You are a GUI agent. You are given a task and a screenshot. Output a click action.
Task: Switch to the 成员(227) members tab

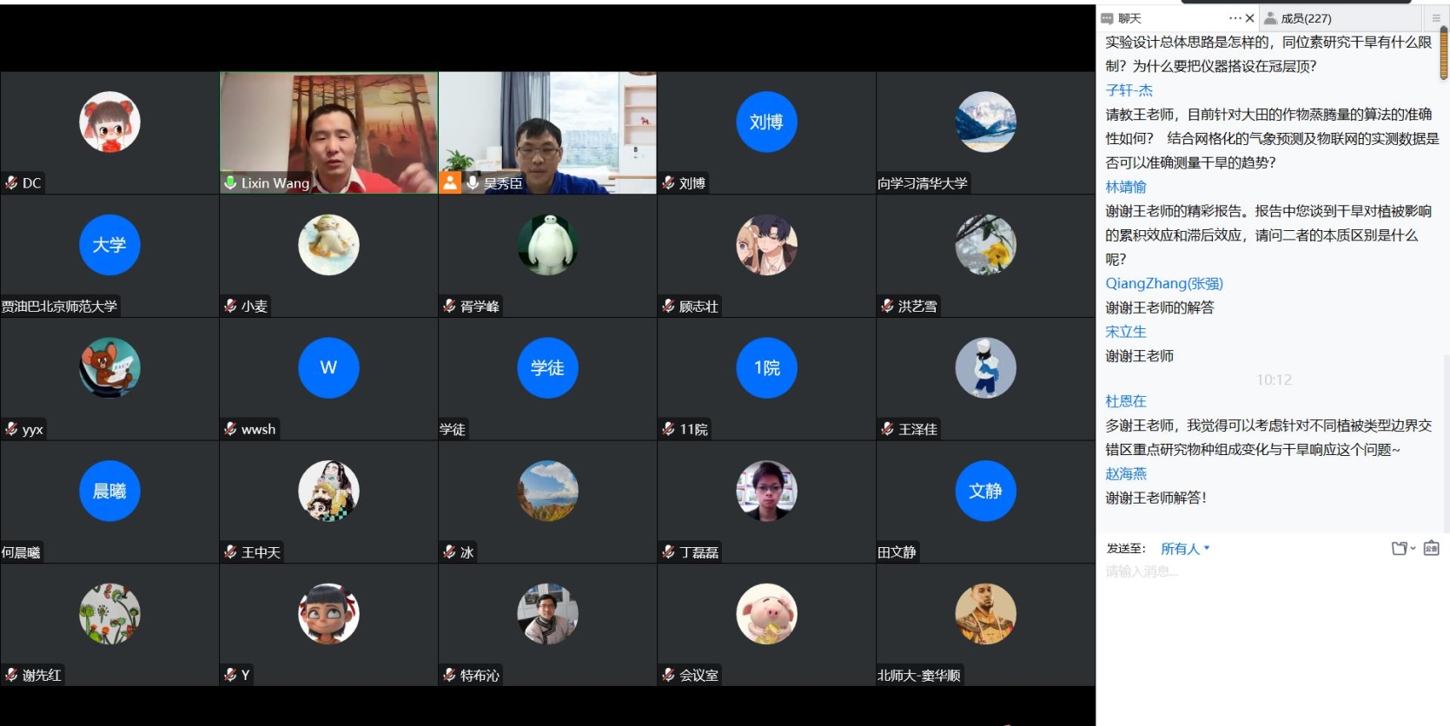[x=1305, y=18]
